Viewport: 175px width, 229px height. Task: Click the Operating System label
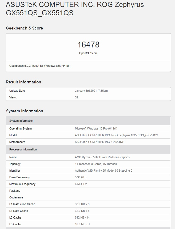21,128
